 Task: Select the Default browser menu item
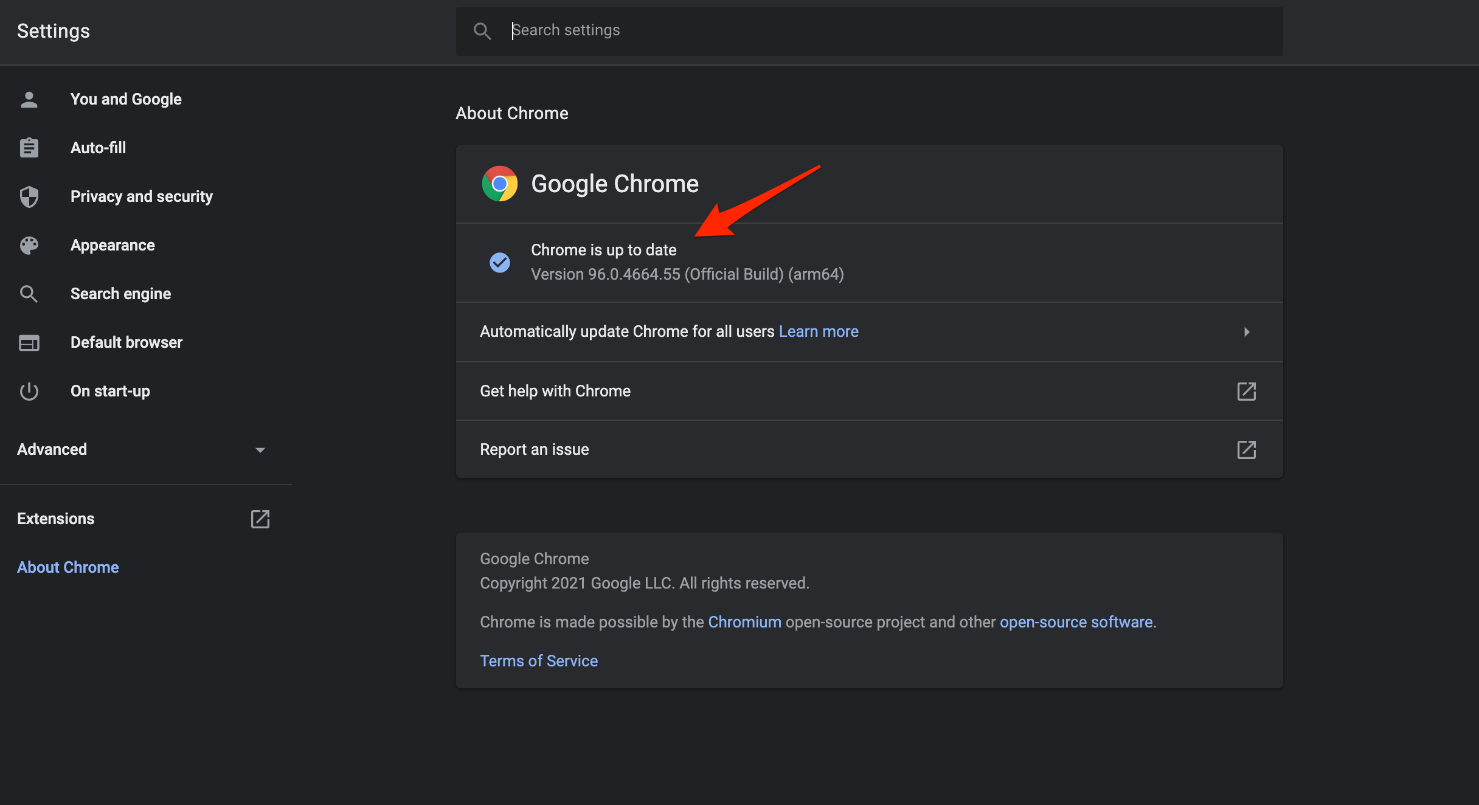(126, 342)
